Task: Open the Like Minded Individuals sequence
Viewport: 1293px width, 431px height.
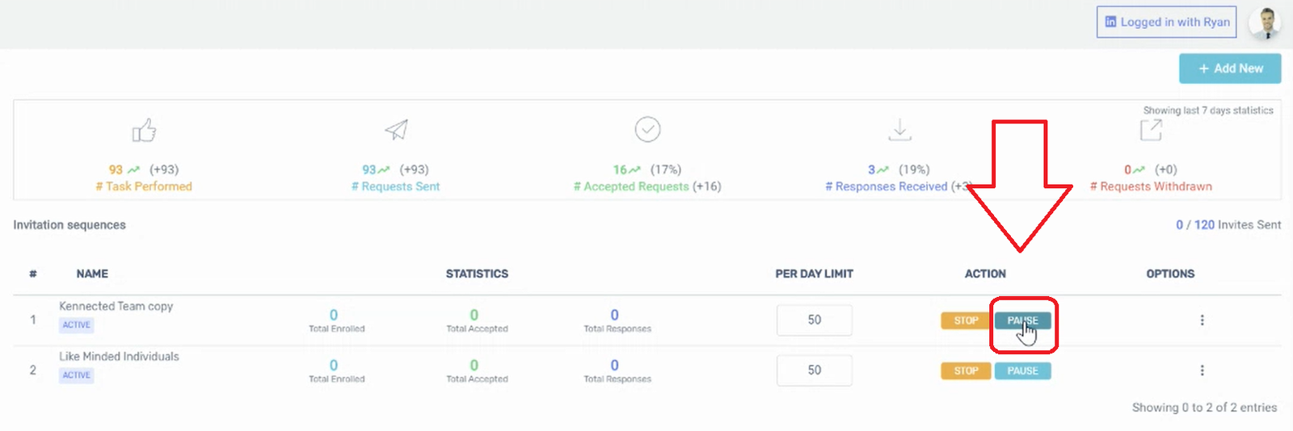Action: pos(119,357)
